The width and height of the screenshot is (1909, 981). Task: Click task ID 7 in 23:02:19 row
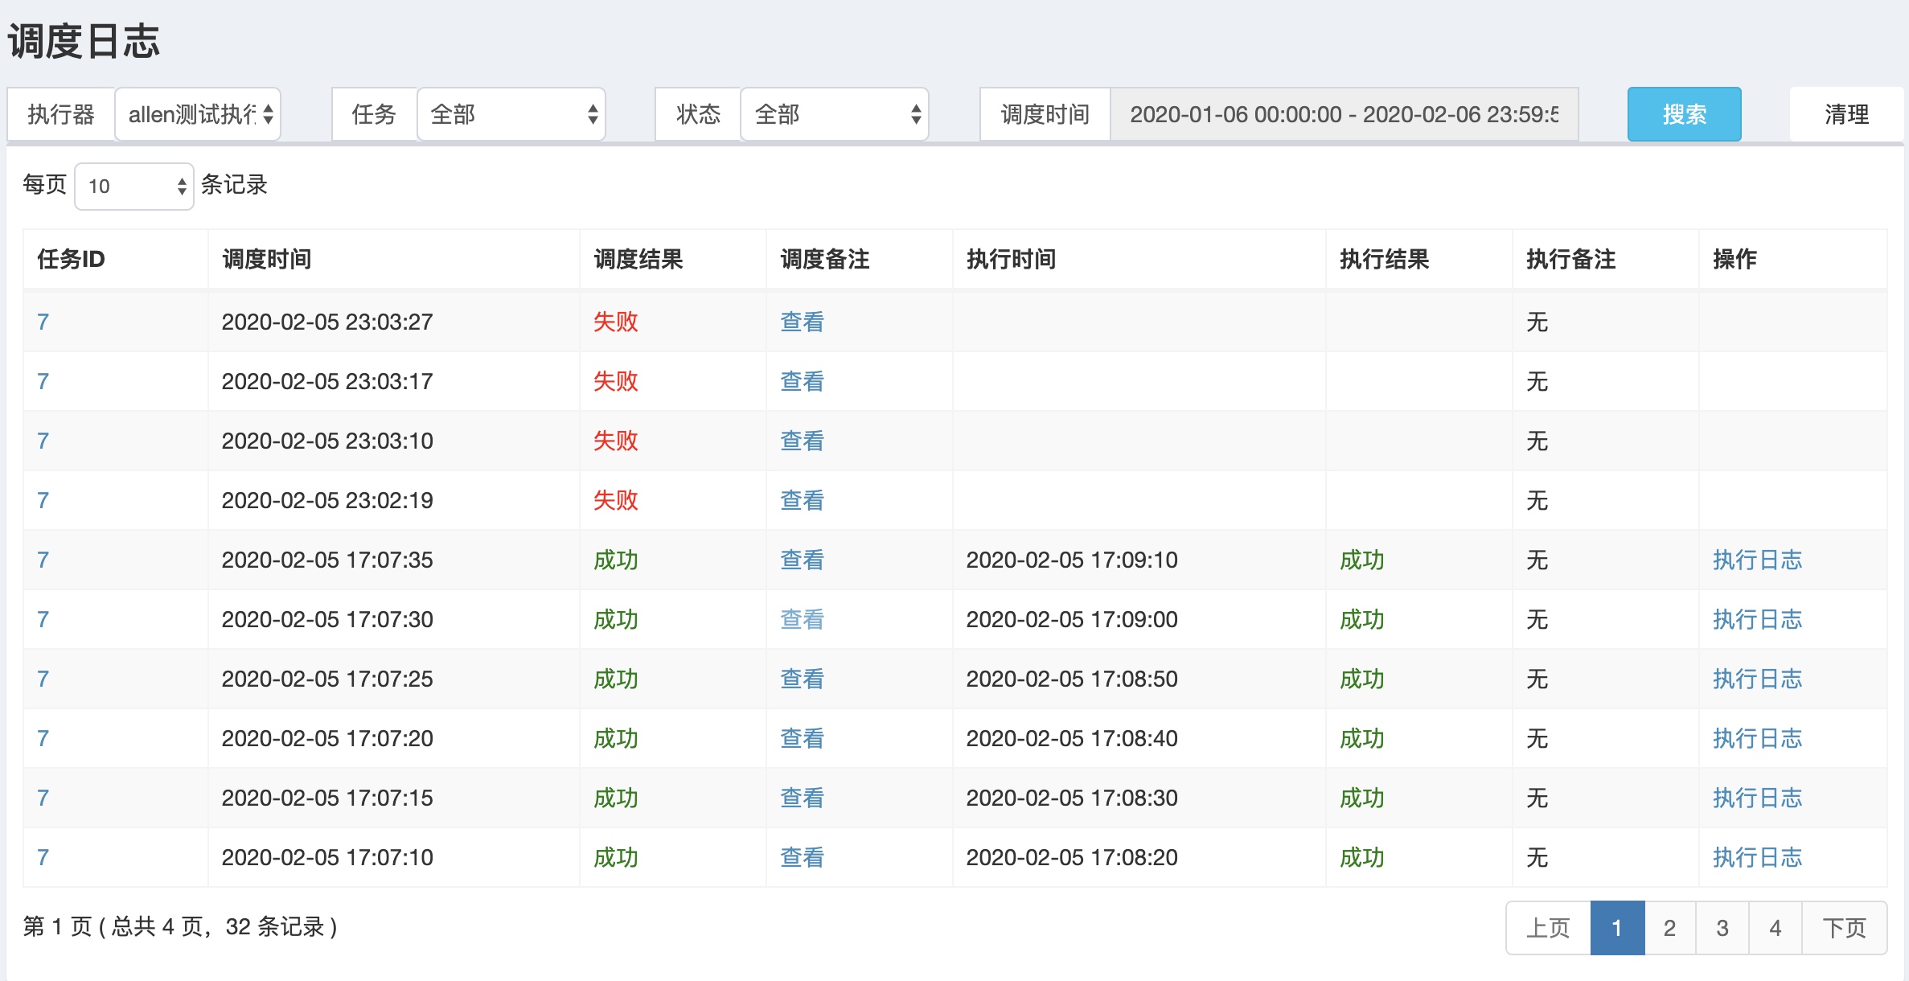point(43,500)
